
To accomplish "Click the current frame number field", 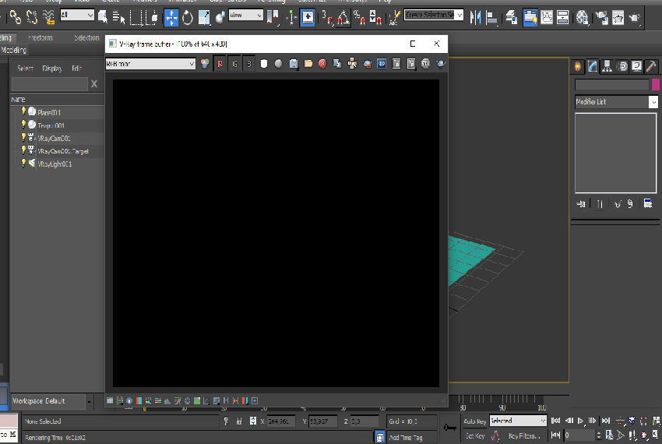I will 579,435.
